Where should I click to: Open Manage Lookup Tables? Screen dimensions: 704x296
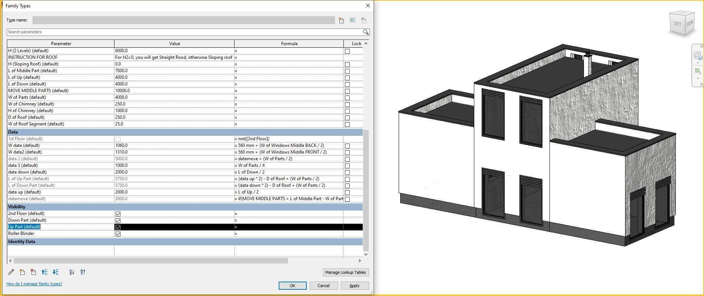(x=345, y=272)
